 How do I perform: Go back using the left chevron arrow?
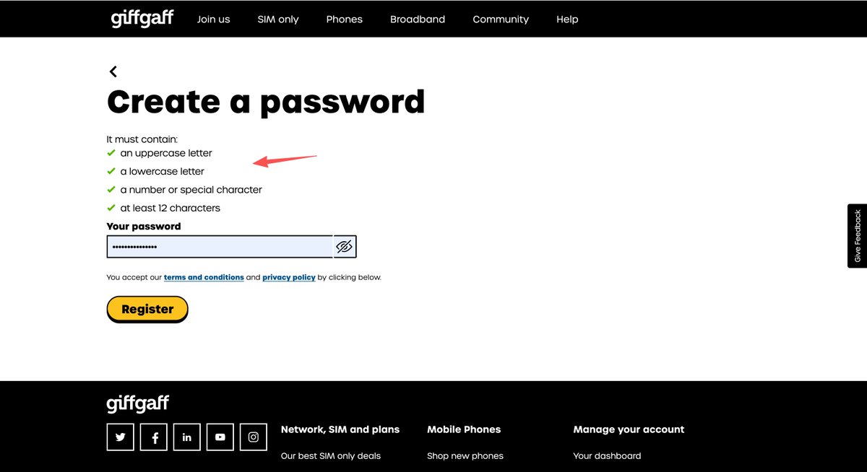[x=113, y=71]
